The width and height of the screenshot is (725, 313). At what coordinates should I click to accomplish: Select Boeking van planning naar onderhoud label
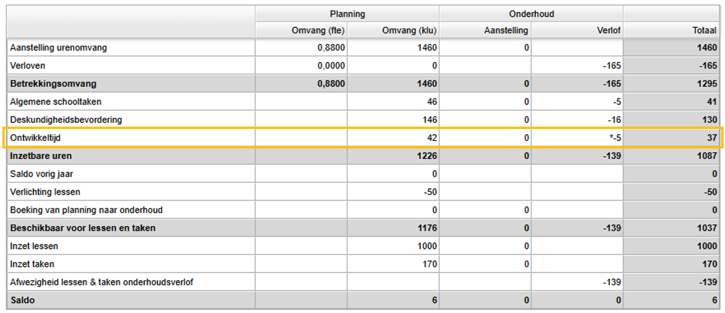tap(86, 210)
